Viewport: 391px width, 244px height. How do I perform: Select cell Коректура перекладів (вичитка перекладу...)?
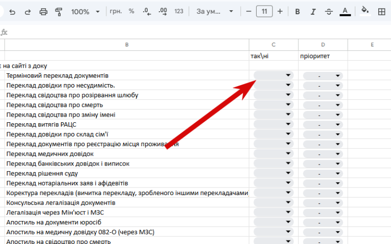(127, 193)
